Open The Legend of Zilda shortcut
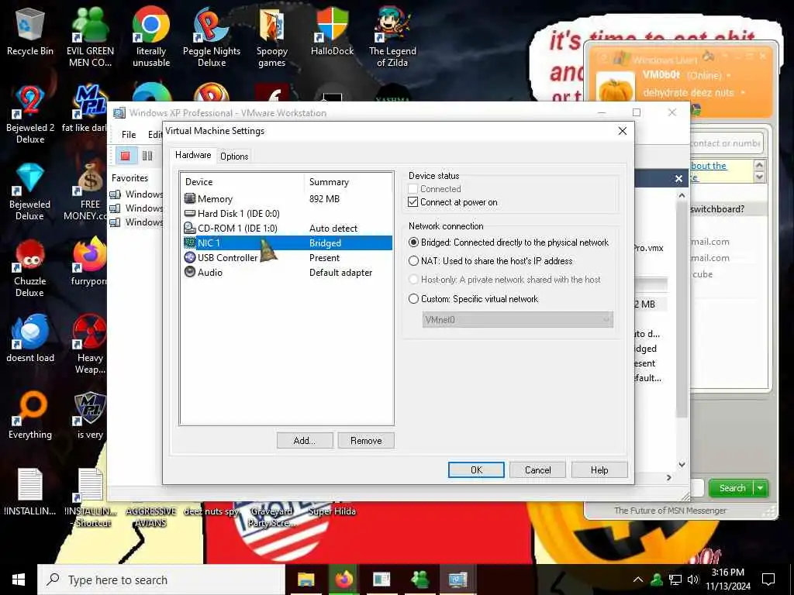794x595 pixels. point(392,36)
